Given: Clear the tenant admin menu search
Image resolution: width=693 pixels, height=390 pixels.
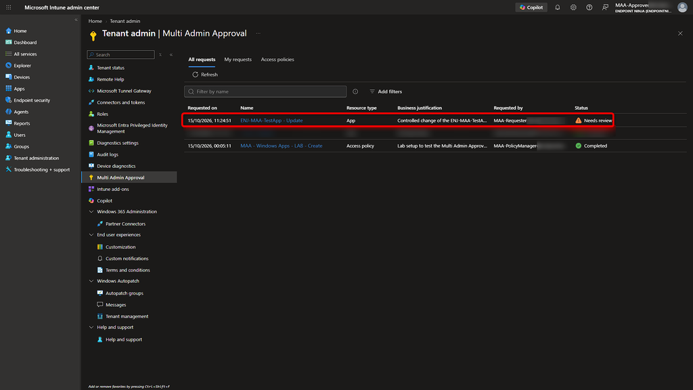Looking at the screenshot, I should pos(160,55).
